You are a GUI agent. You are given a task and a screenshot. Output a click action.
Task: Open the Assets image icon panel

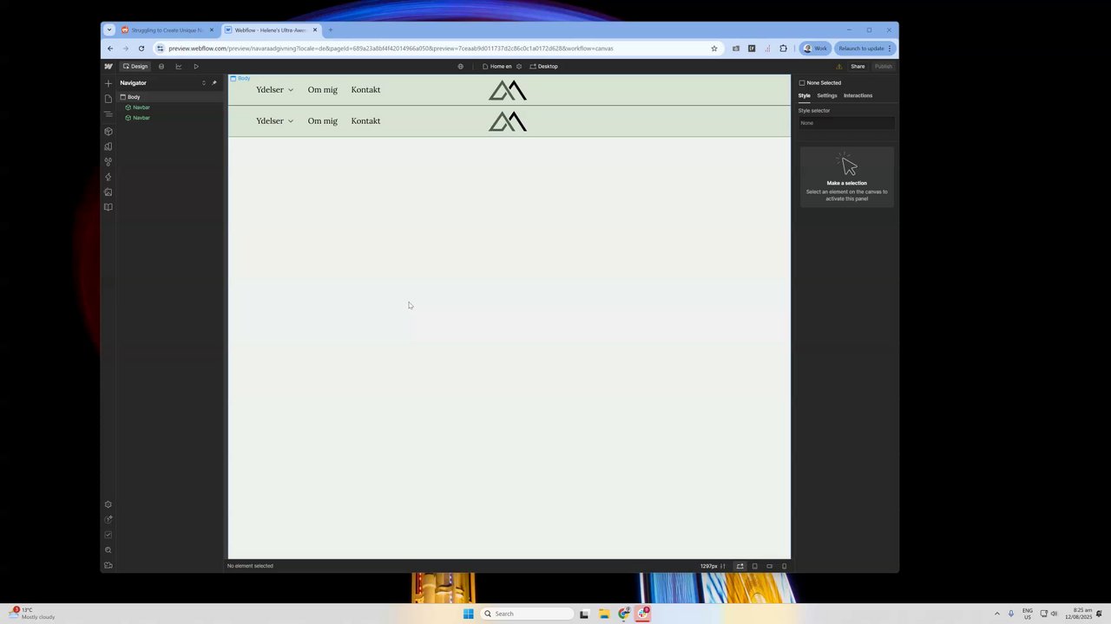coord(108,192)
